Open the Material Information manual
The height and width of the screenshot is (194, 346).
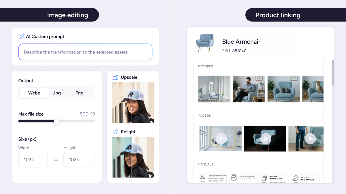305,178
